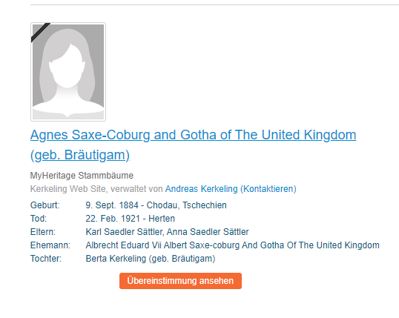Open Agnes Saxe-Coburg and Gotha profile link

pos(193,135)
